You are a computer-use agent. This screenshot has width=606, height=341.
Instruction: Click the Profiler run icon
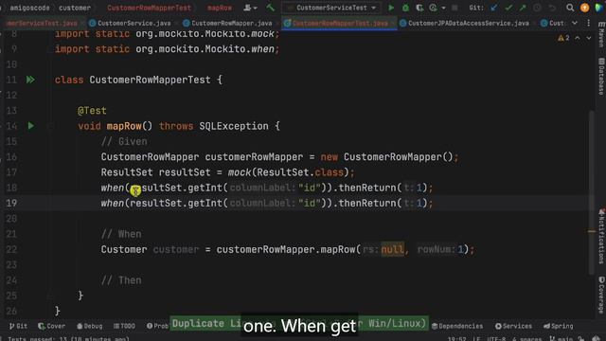(x=434, y=8)
